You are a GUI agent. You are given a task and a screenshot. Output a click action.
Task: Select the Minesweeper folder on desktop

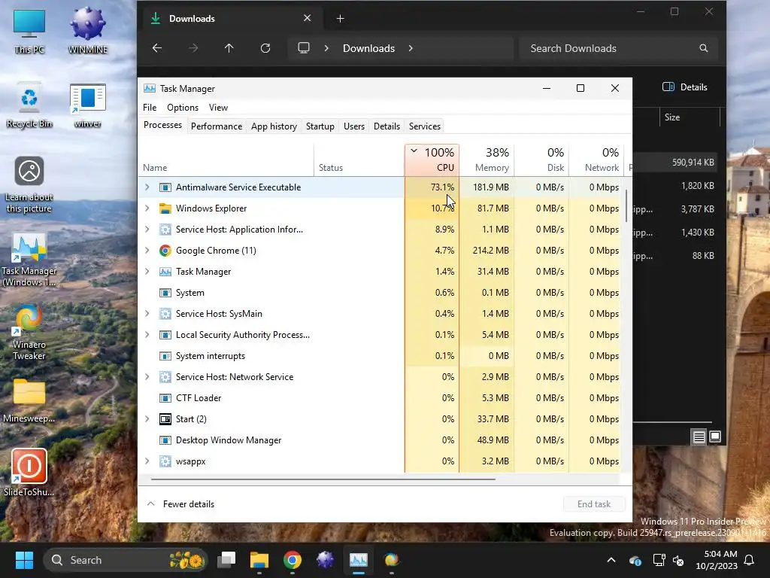(x=29, y=400)
